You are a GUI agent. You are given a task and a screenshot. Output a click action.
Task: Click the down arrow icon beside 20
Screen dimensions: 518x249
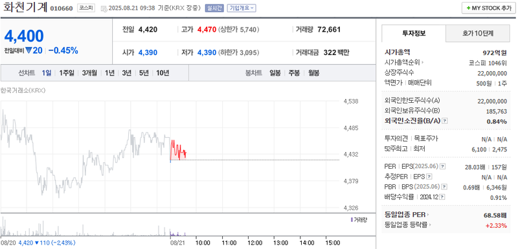[x=28, y=50]
